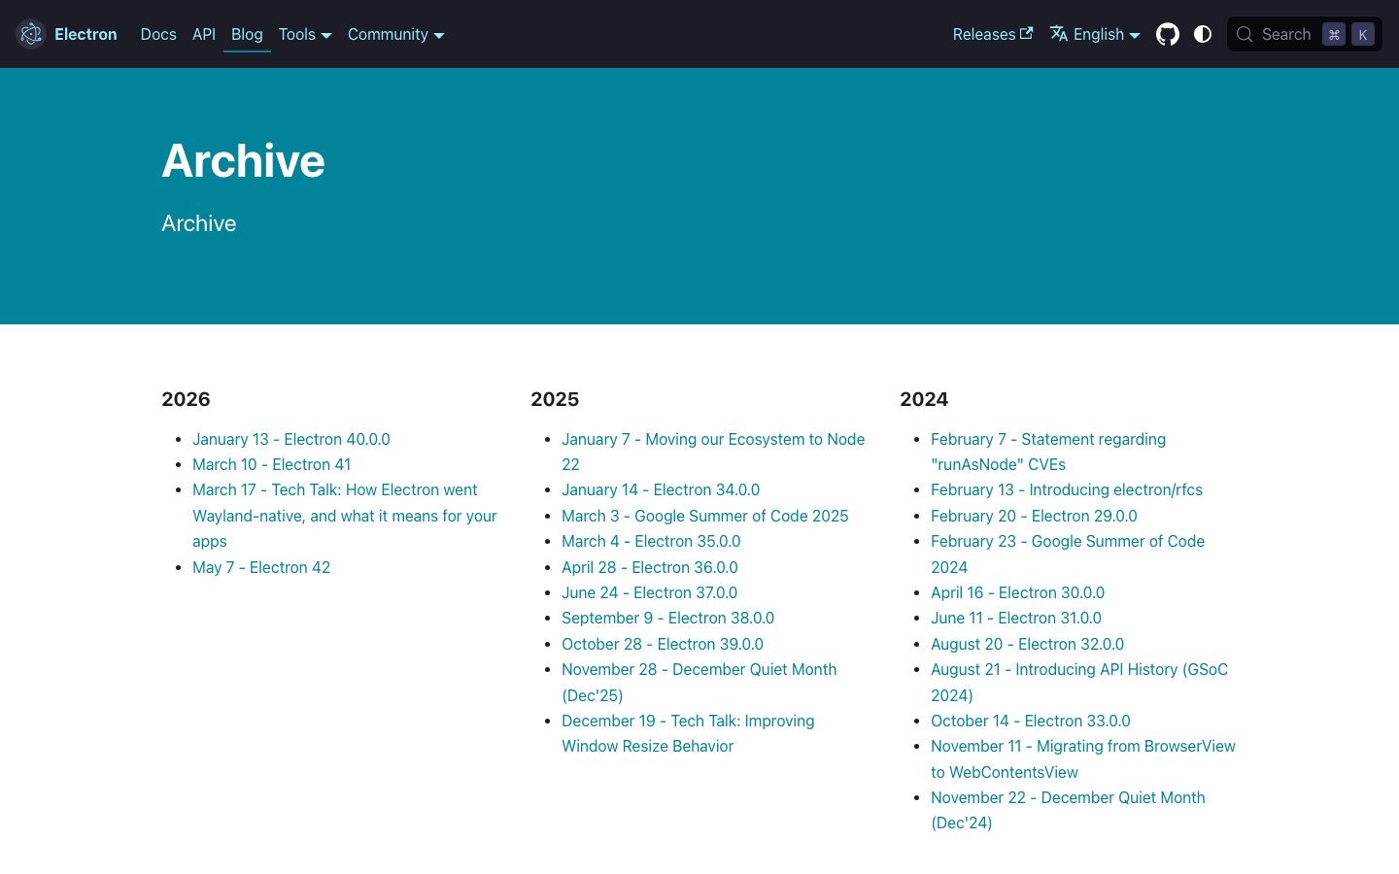Expand the Community dropdown menu
Viewport: 1399px width, 874px height.
click(396, 34)
